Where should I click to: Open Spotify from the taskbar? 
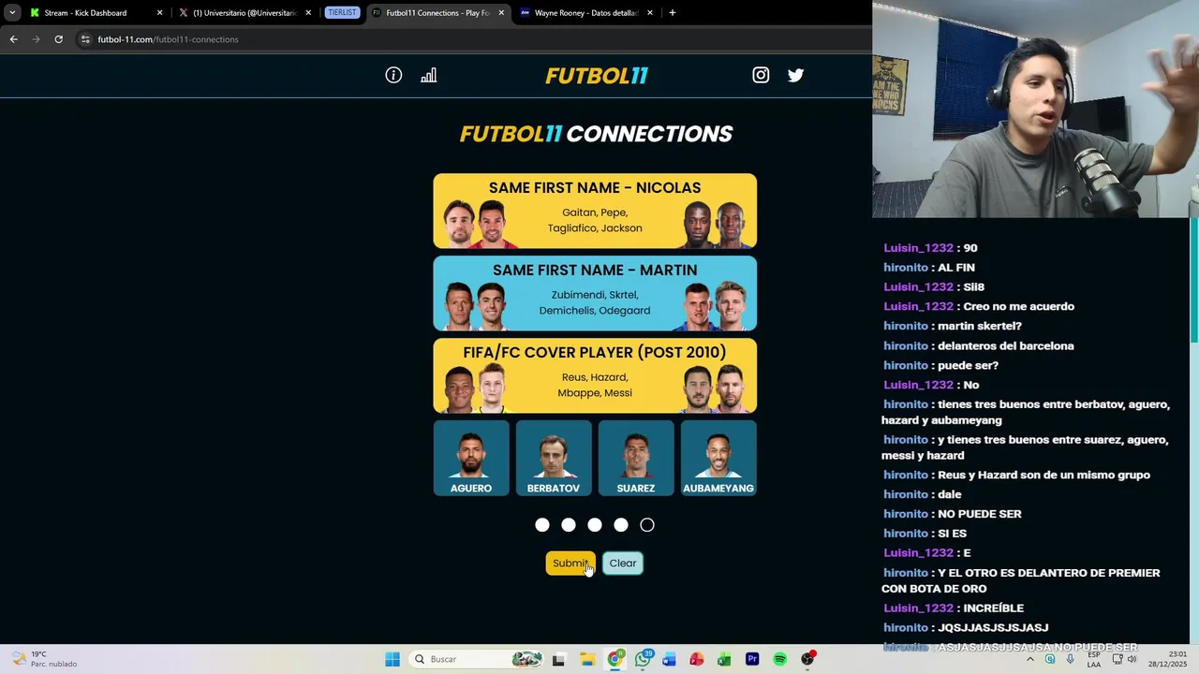(x=779, y=659)
